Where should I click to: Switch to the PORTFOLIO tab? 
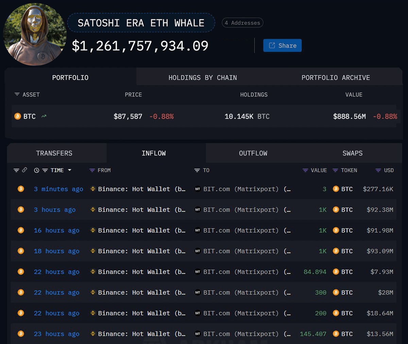coord(70,77)
